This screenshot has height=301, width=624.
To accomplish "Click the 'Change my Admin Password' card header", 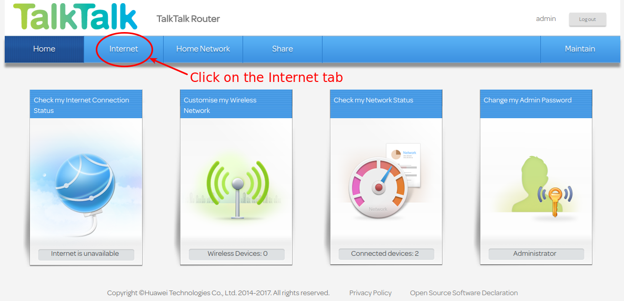I will [536, 104].
